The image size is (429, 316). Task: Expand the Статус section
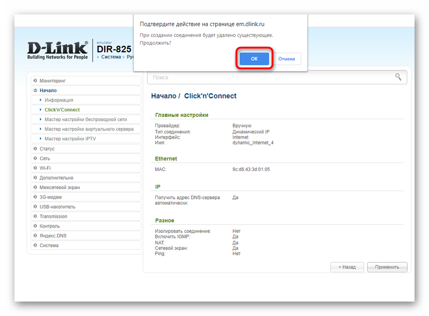pyautogui.click(x=47, y=149)
